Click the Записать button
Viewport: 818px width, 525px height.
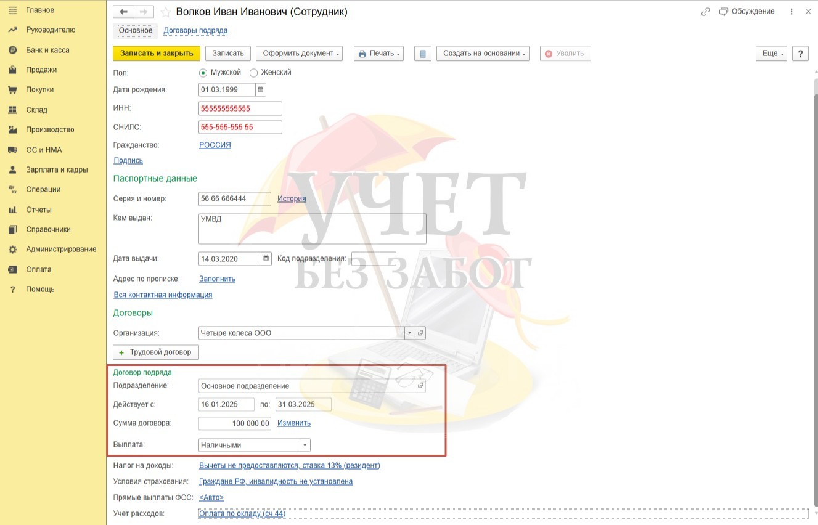[228, 54]
